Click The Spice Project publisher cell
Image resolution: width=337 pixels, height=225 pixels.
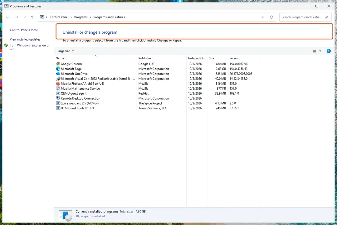tap(150, 103)
